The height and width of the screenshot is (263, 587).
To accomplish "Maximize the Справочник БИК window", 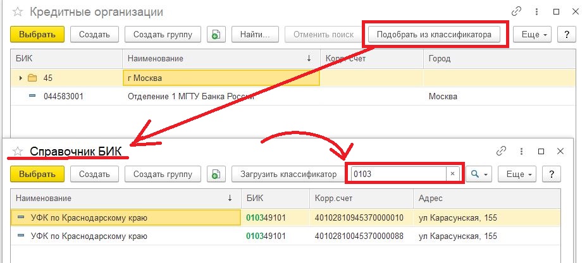I will pyautogui.click(x=541, y=151).
